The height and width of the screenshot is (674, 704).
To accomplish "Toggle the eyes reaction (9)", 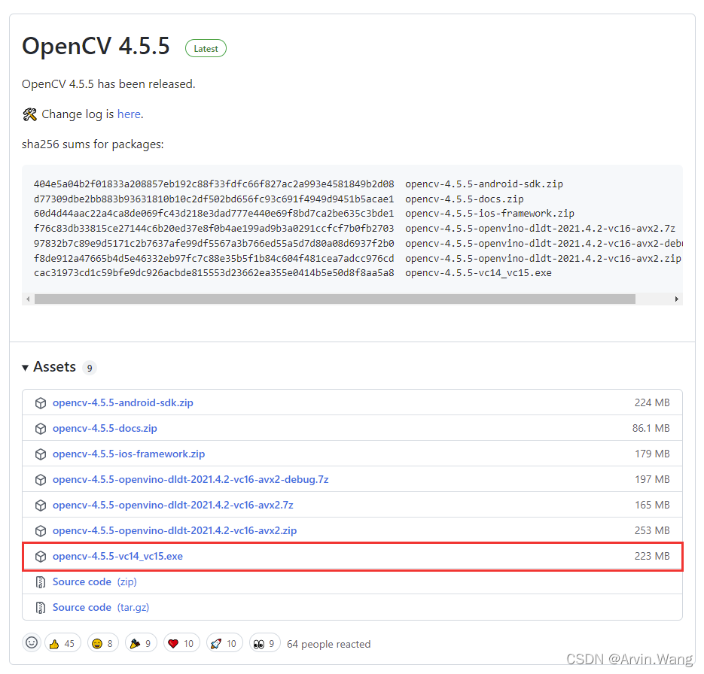I will (x=264, y=643).
